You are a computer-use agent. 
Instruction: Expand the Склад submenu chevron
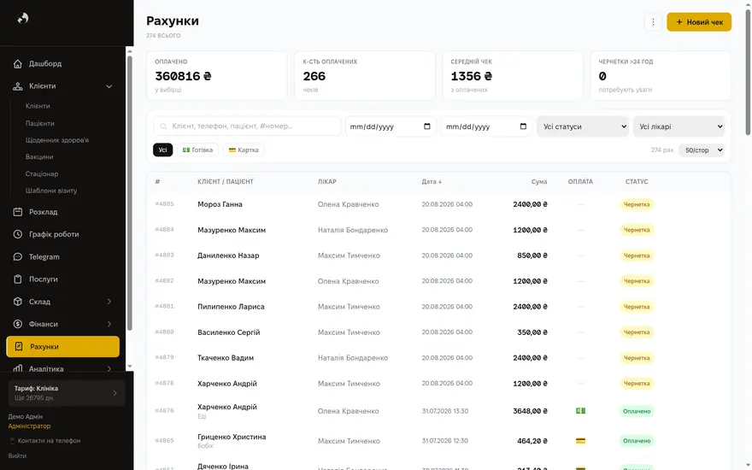(109, 302)
